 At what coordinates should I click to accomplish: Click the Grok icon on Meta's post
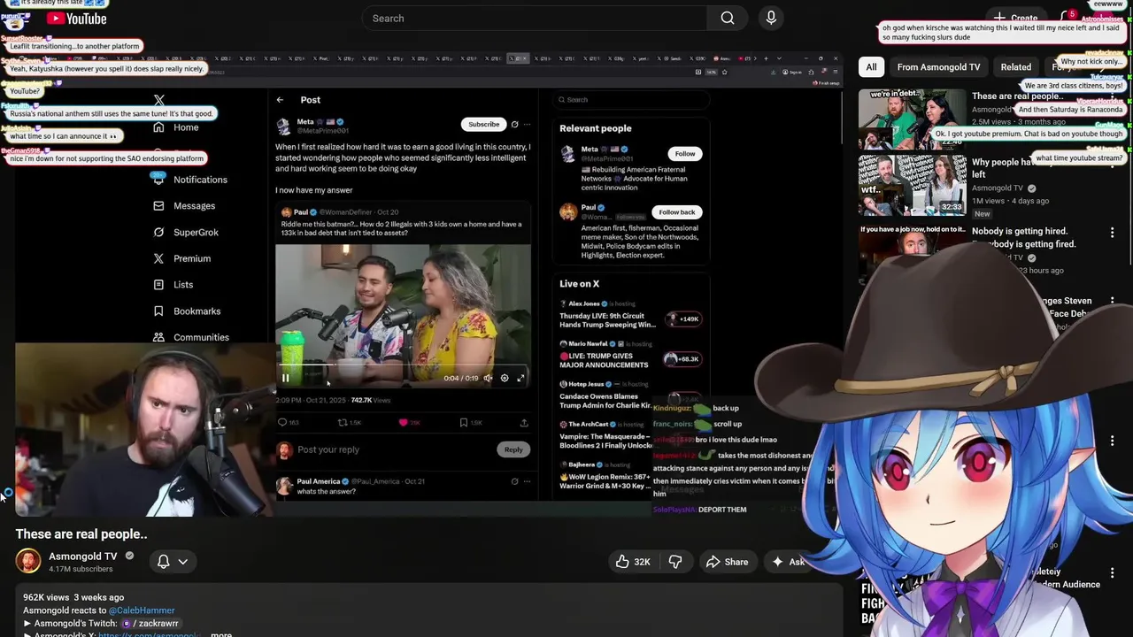(x=514, y=125)
